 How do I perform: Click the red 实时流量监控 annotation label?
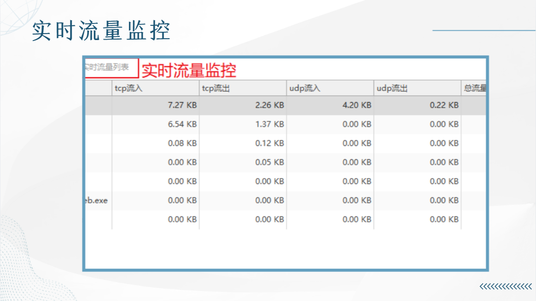[x=189, y=70]
